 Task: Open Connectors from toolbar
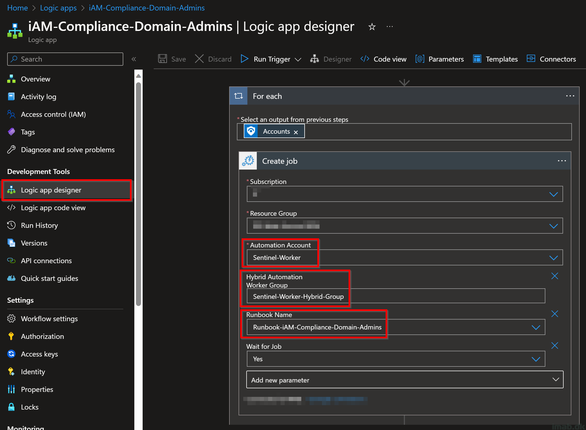pyautogui.click(x=551, y=59)
